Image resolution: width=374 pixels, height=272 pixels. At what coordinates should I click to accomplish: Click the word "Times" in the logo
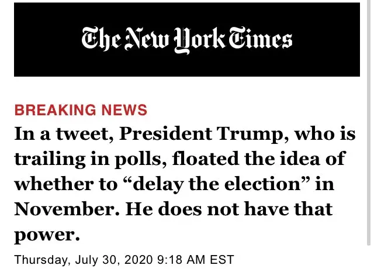pos(263,39)
